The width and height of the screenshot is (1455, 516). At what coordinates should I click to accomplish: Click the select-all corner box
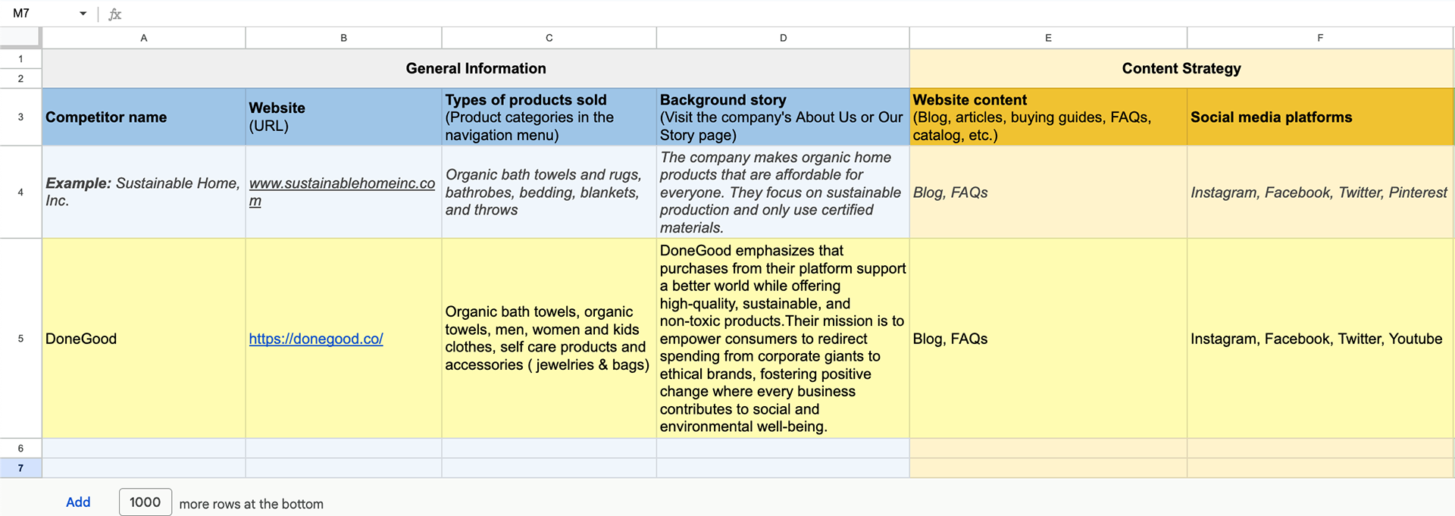20,38
